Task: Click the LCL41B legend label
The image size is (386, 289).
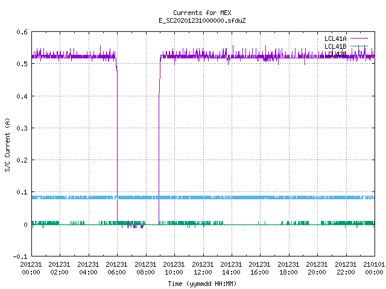Action: (x=335, y=46)
